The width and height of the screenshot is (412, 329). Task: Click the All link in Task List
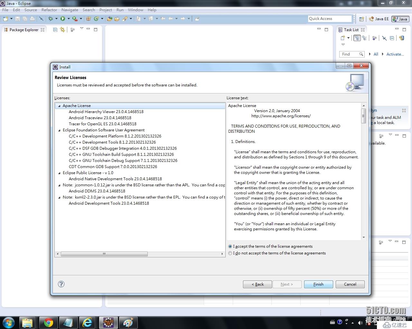(x=376, y=54)
